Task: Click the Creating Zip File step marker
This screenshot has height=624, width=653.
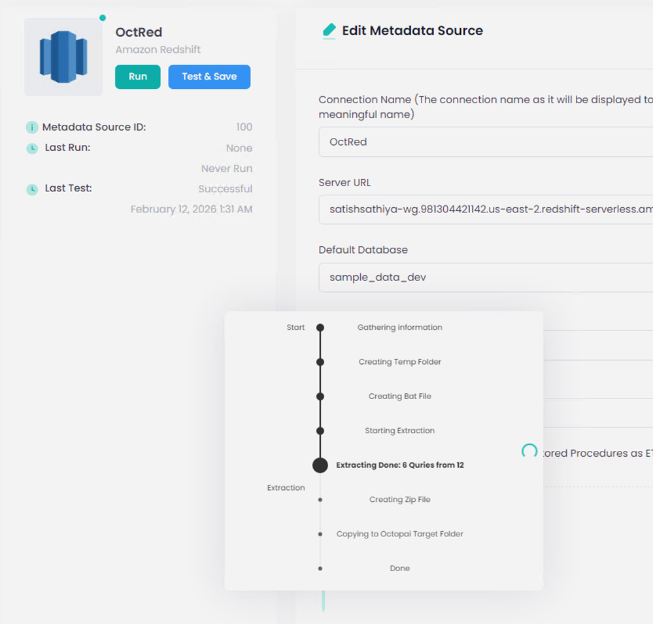Action: [x=320, y=500]
